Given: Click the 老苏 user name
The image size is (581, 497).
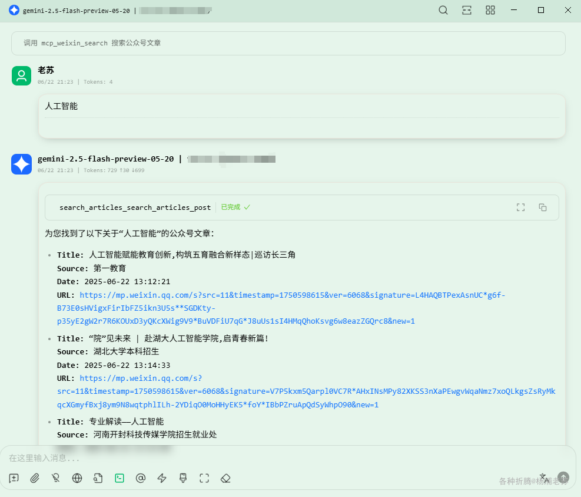Looking at the screenshot, I should coord(46,70).
